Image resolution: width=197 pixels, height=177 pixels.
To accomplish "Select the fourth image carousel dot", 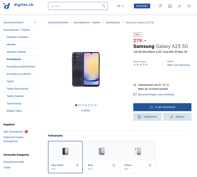I will tap(86, 105).
